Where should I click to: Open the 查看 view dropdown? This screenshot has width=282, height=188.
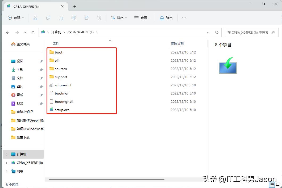pyautogui.click(x=142, y=18)
